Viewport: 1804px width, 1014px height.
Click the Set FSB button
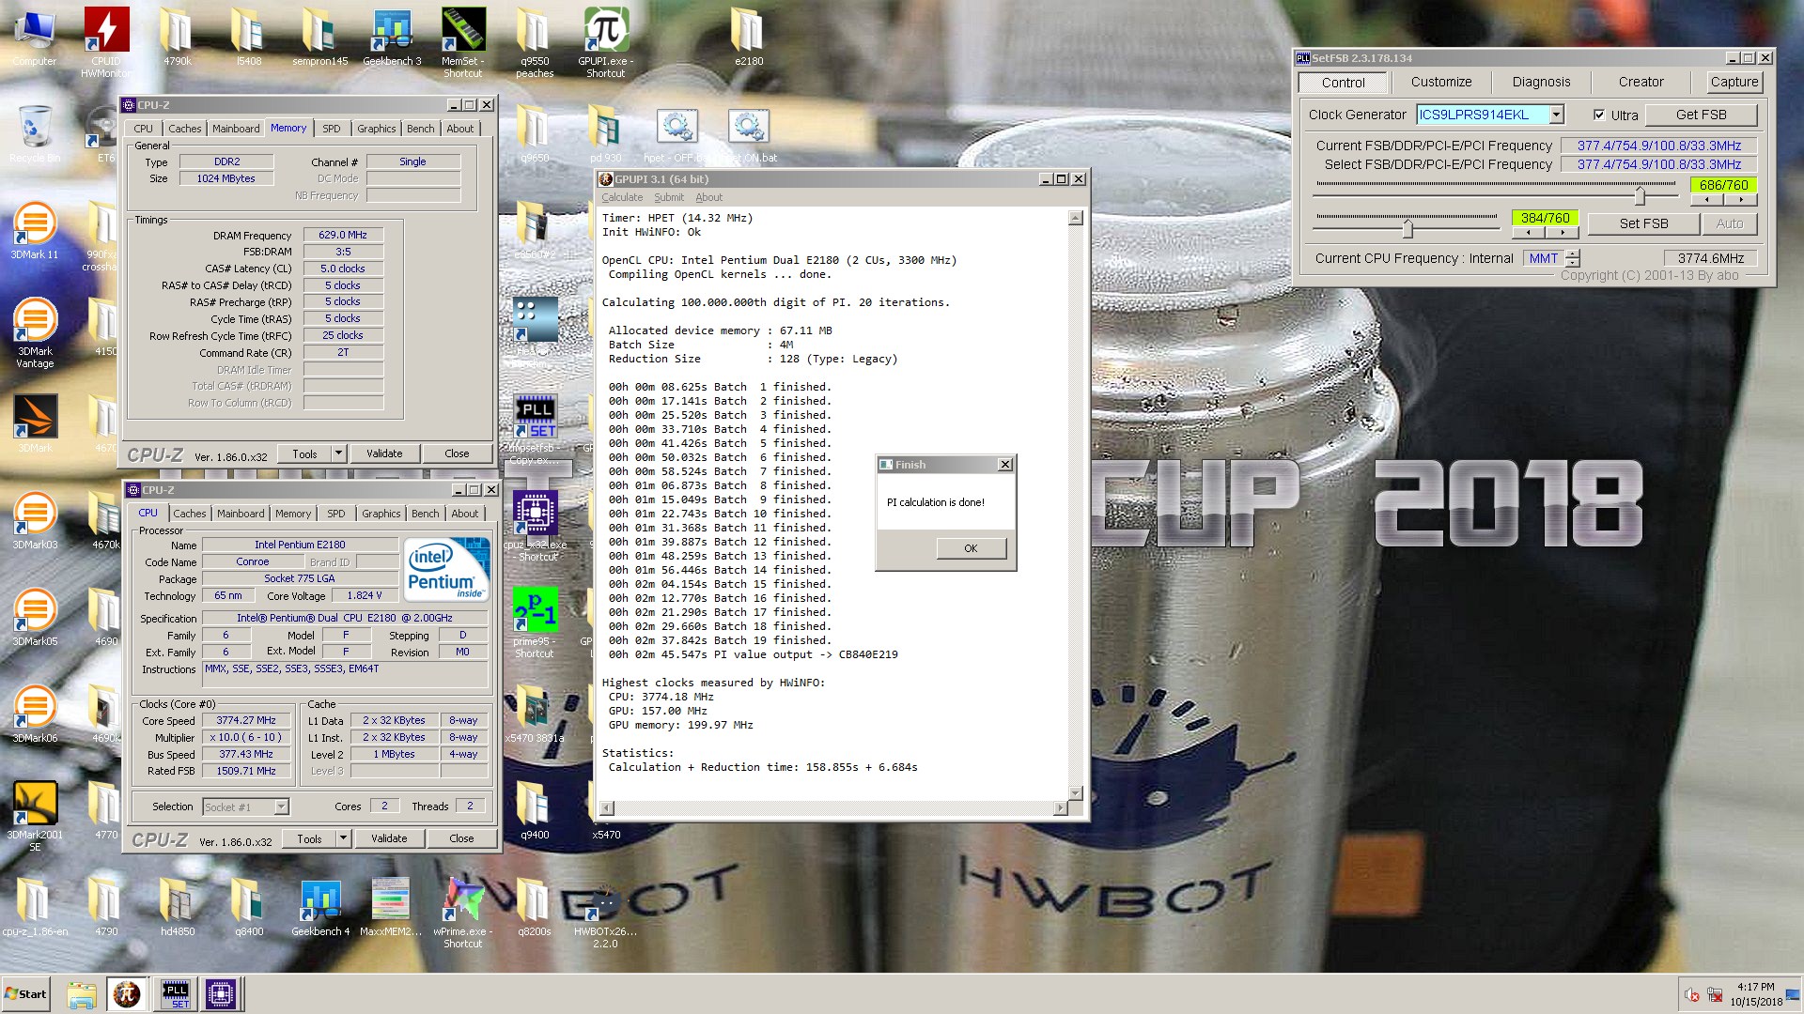point(1643,223)
